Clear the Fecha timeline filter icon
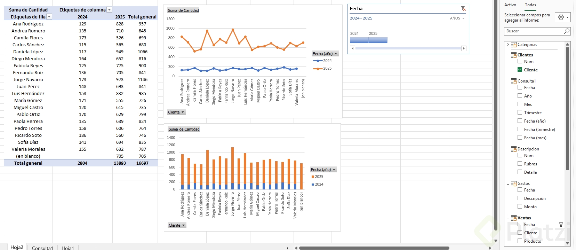576x250 pixels. click(x=463, y=8)
